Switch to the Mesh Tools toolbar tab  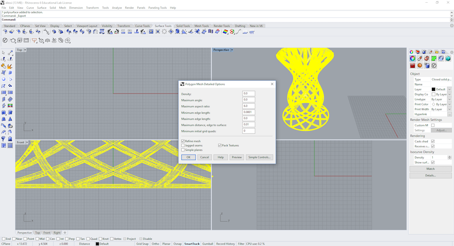[x=202, y=26]
